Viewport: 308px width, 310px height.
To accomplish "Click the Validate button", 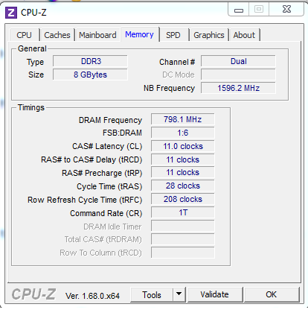I will pos(214,294).
